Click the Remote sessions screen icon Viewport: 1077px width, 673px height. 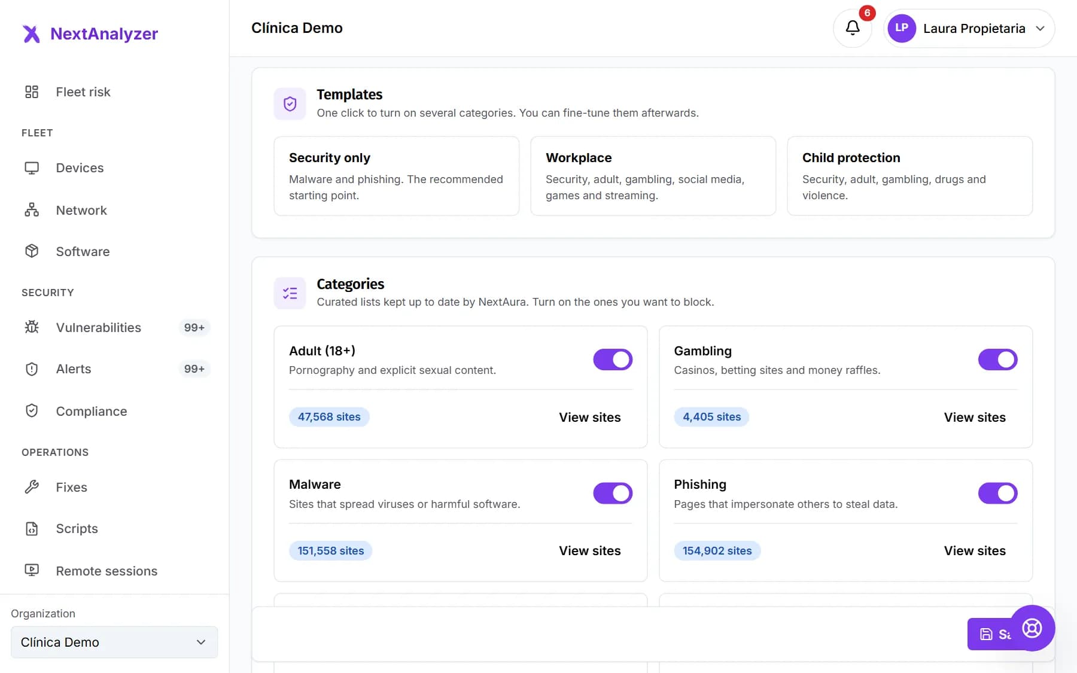(32, 571)
